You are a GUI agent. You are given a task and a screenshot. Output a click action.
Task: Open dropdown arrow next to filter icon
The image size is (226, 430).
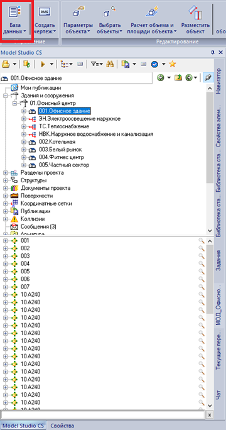pos(101,64)
